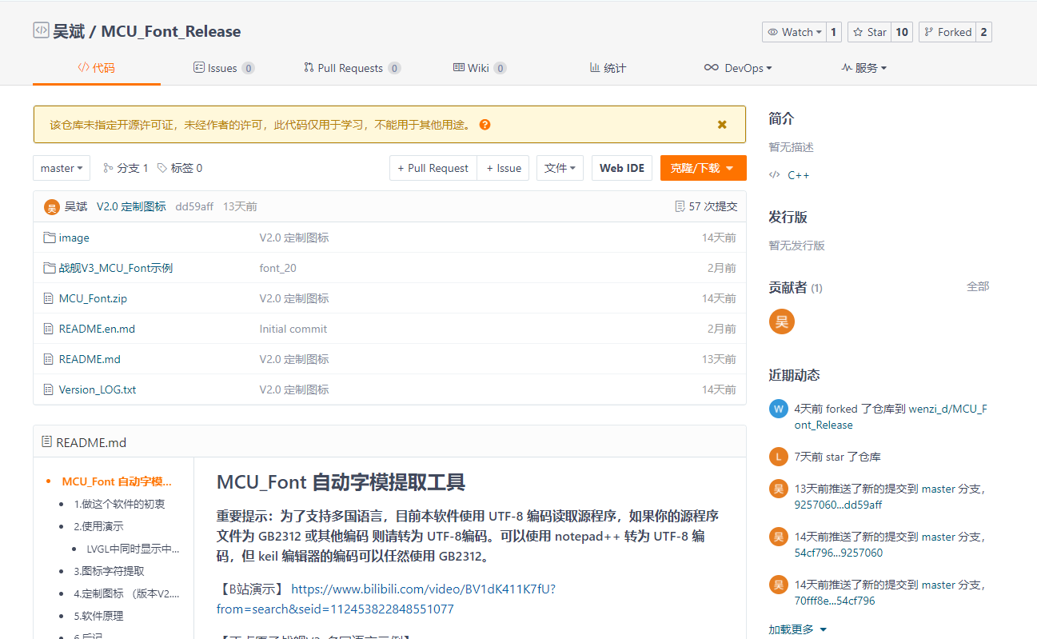Image resolution: width=1037 pixels, height=639 pixels.
Task: Click the + Pull Request button
Action: pyautogui.click(x=433, y=168)
